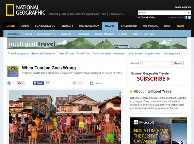This screenshot has height=144, width=194.
Task: Click the Facebook Gosto like button
Action: (38, 83)
